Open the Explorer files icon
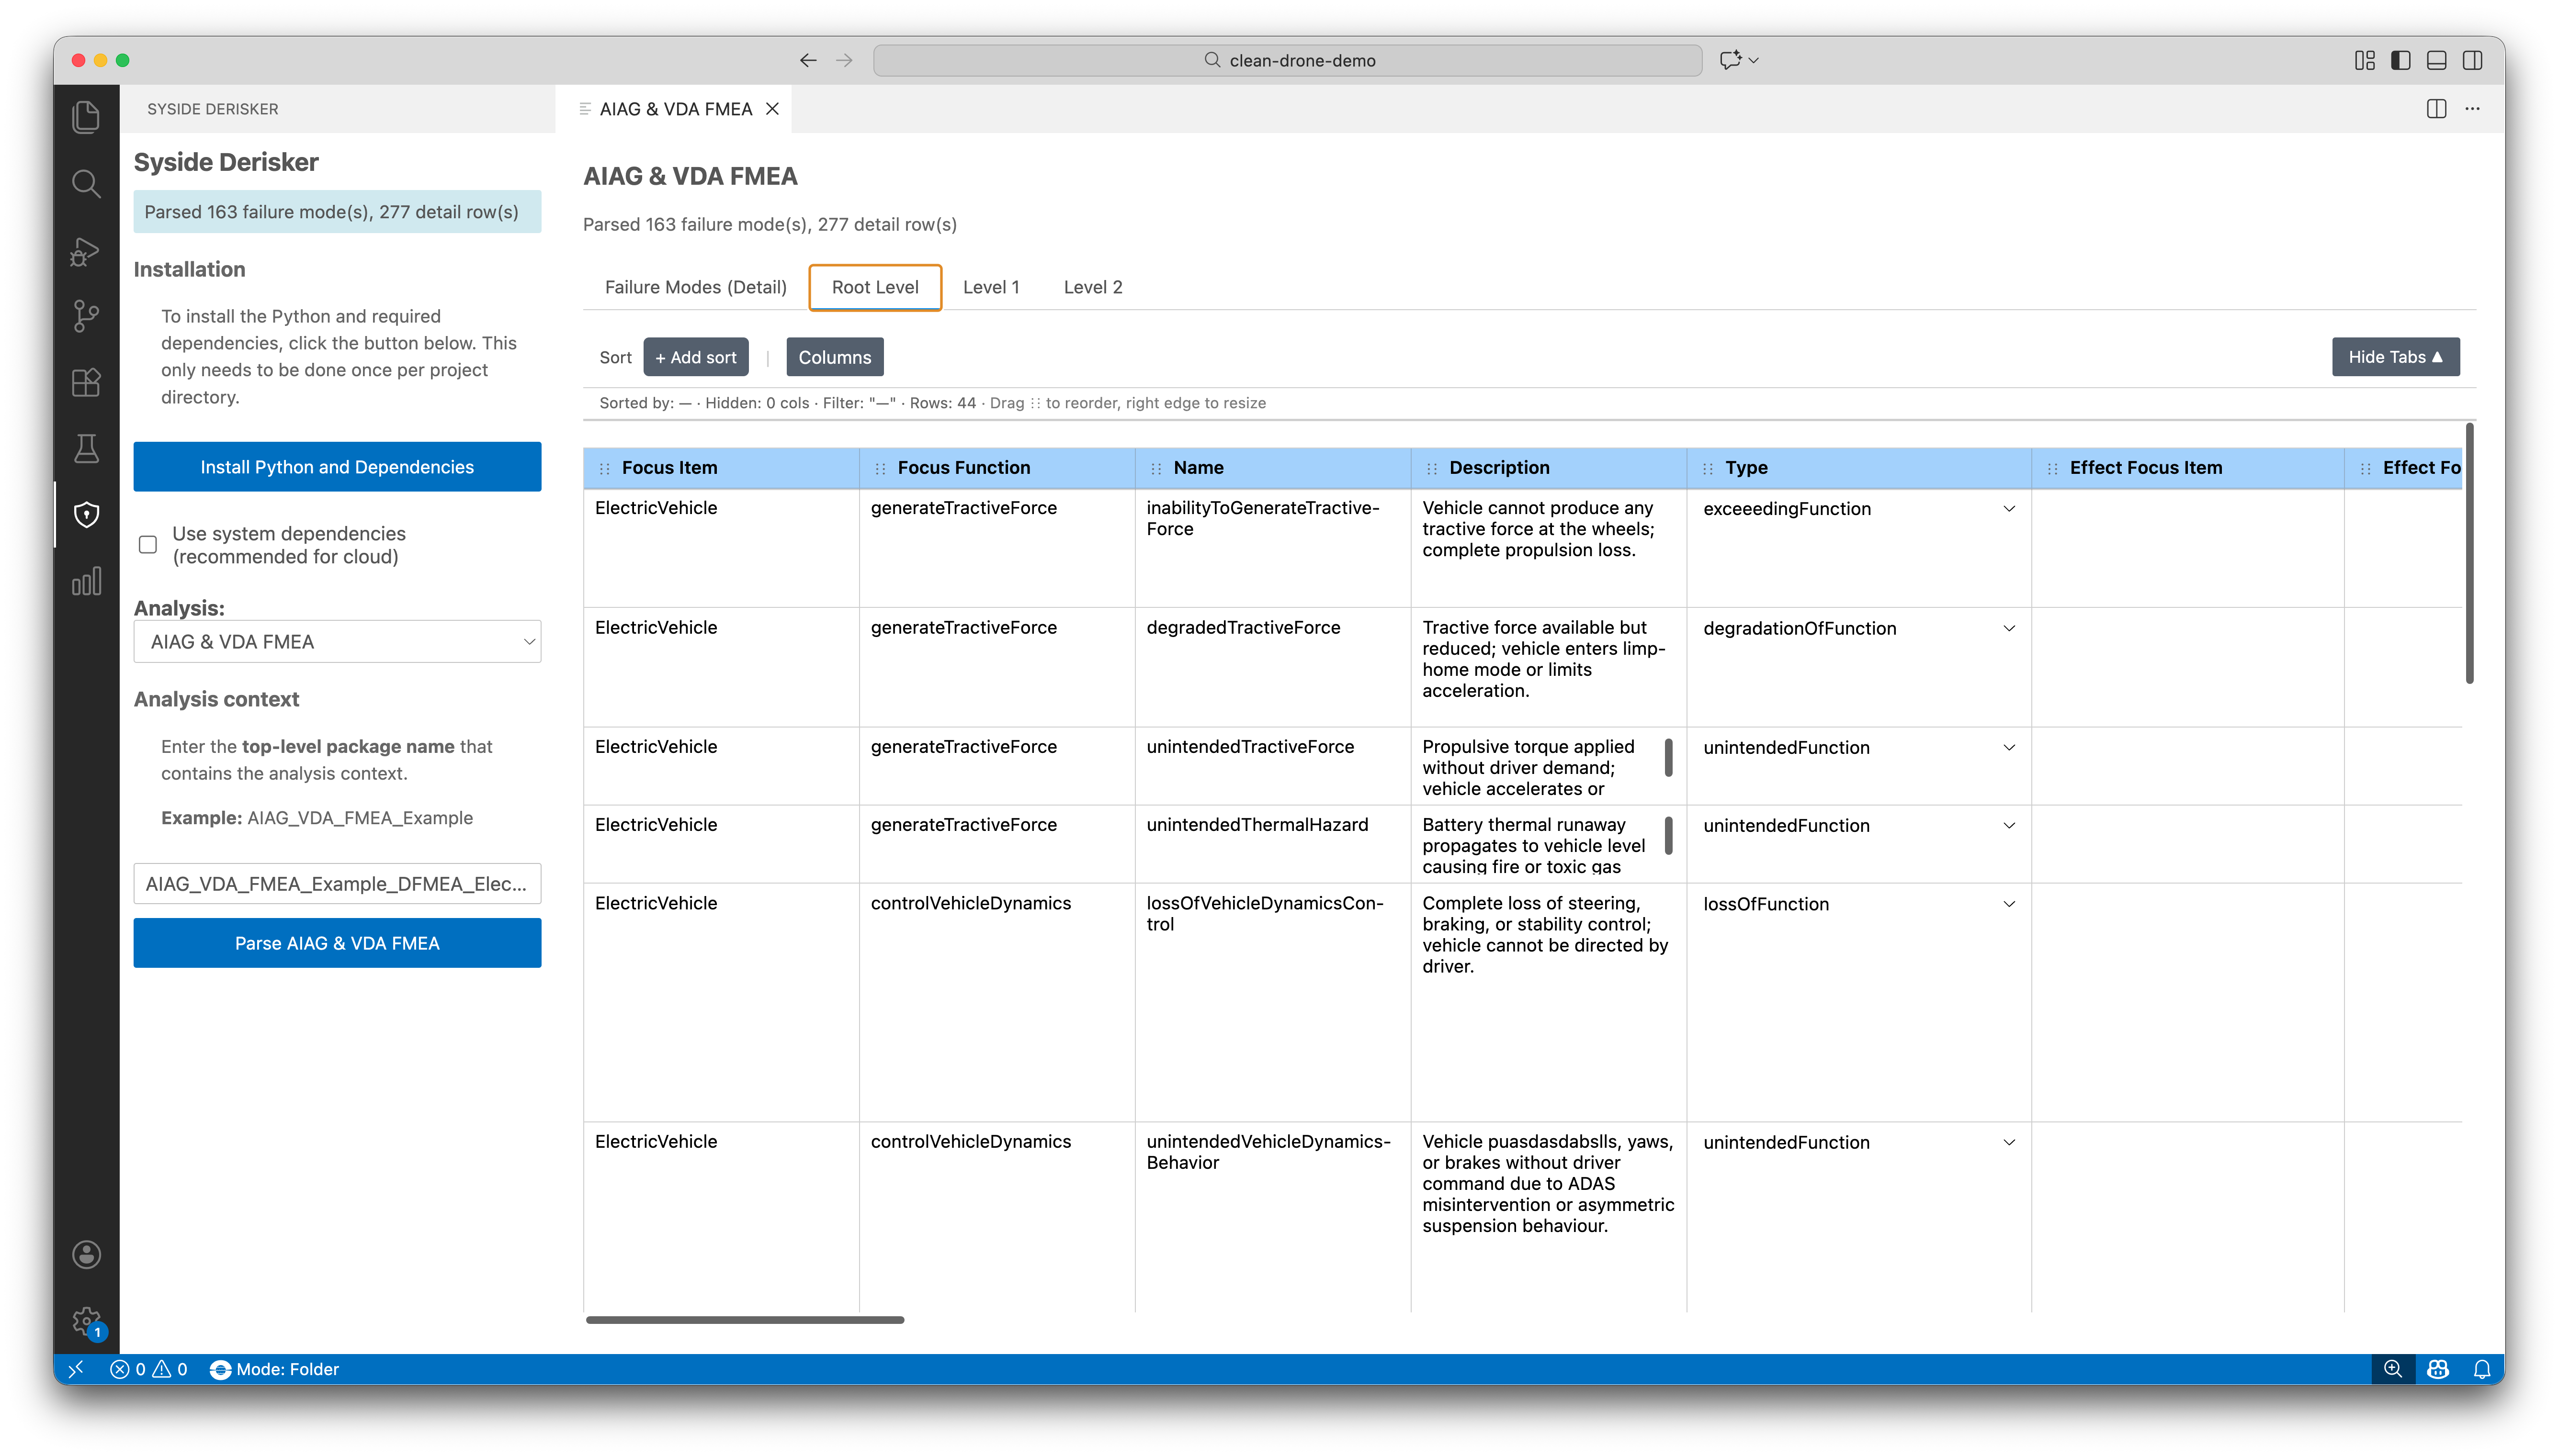 point(86,117)
